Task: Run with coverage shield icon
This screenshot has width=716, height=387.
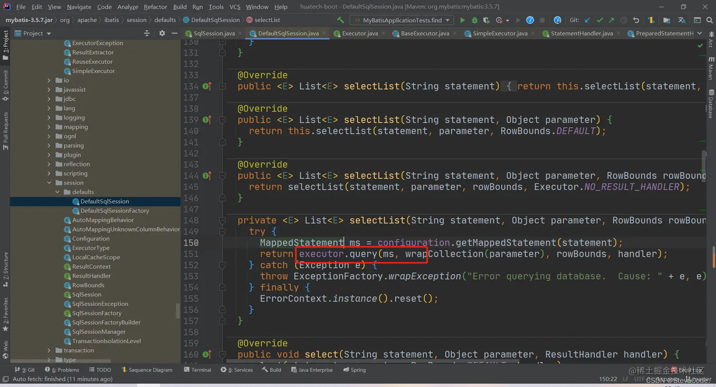Action: pos(486,20)
